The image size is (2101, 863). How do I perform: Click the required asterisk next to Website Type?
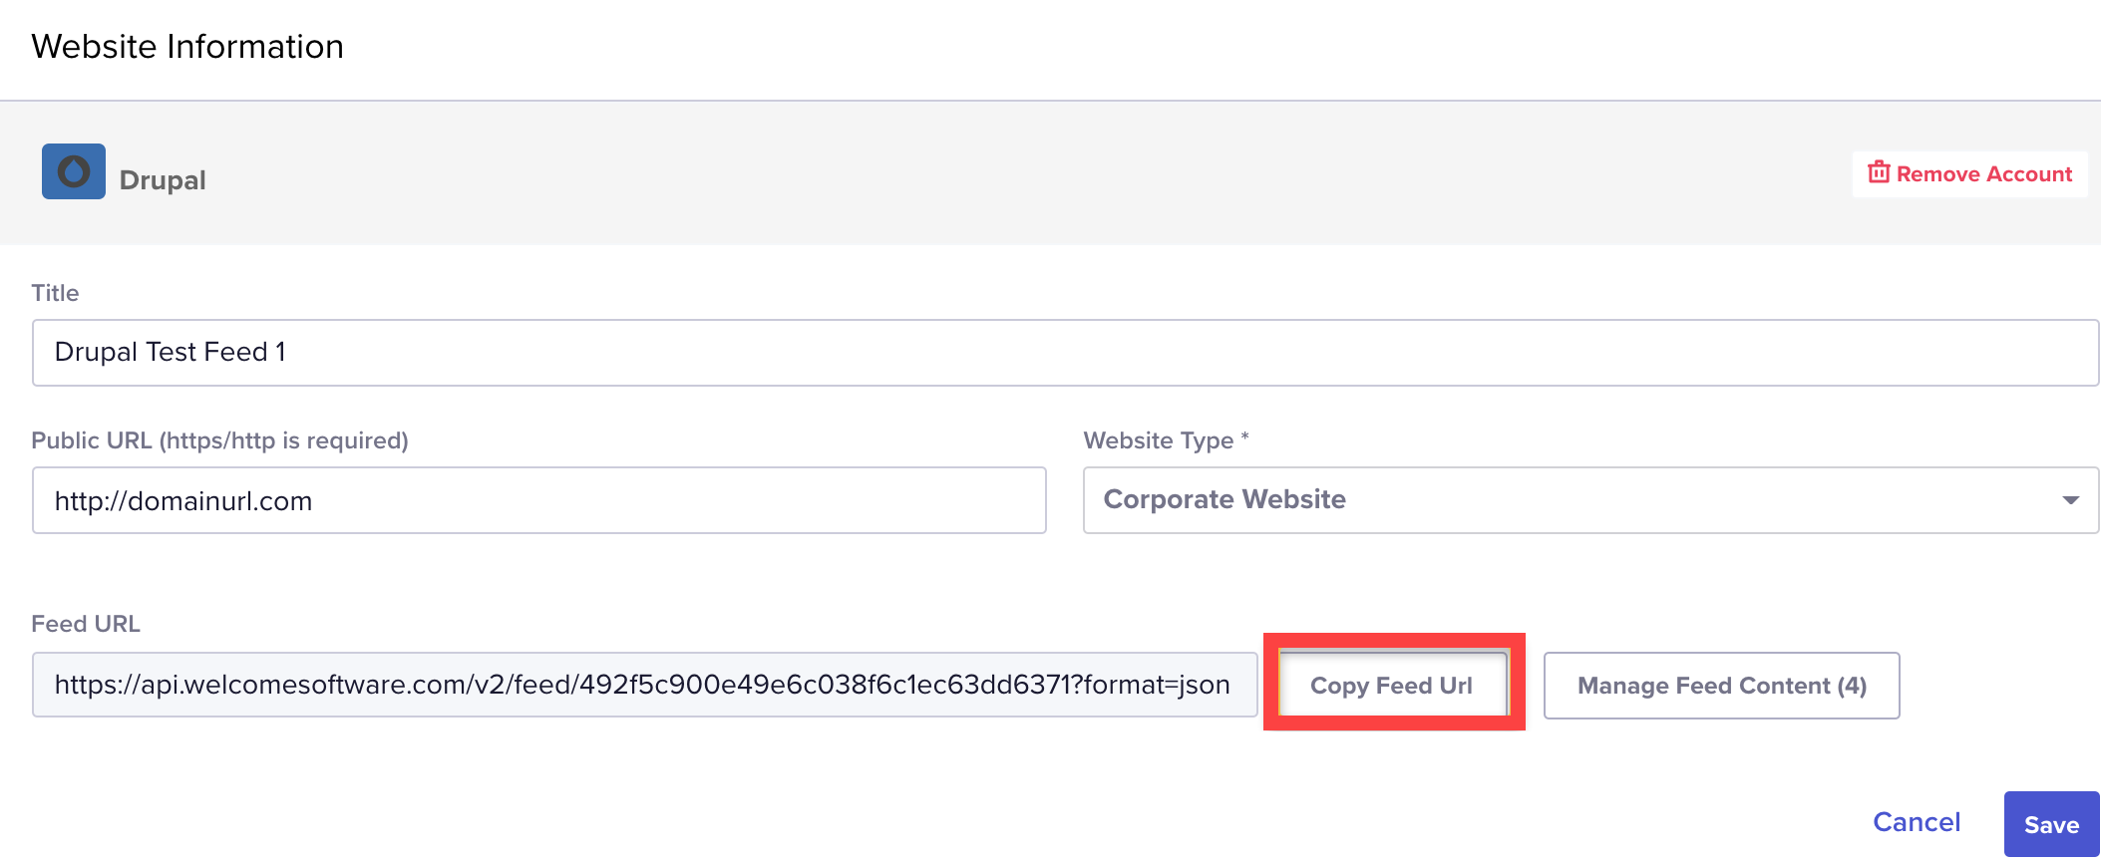point(1244,436)
